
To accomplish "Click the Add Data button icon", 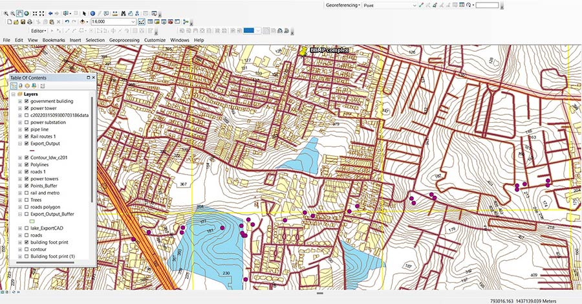I will click(x=83, y=21).
